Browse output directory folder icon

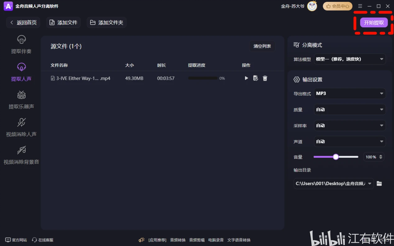(379, 184)
